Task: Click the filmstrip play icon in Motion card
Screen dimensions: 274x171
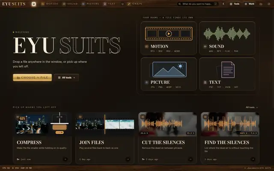Action: pos(169,34)
